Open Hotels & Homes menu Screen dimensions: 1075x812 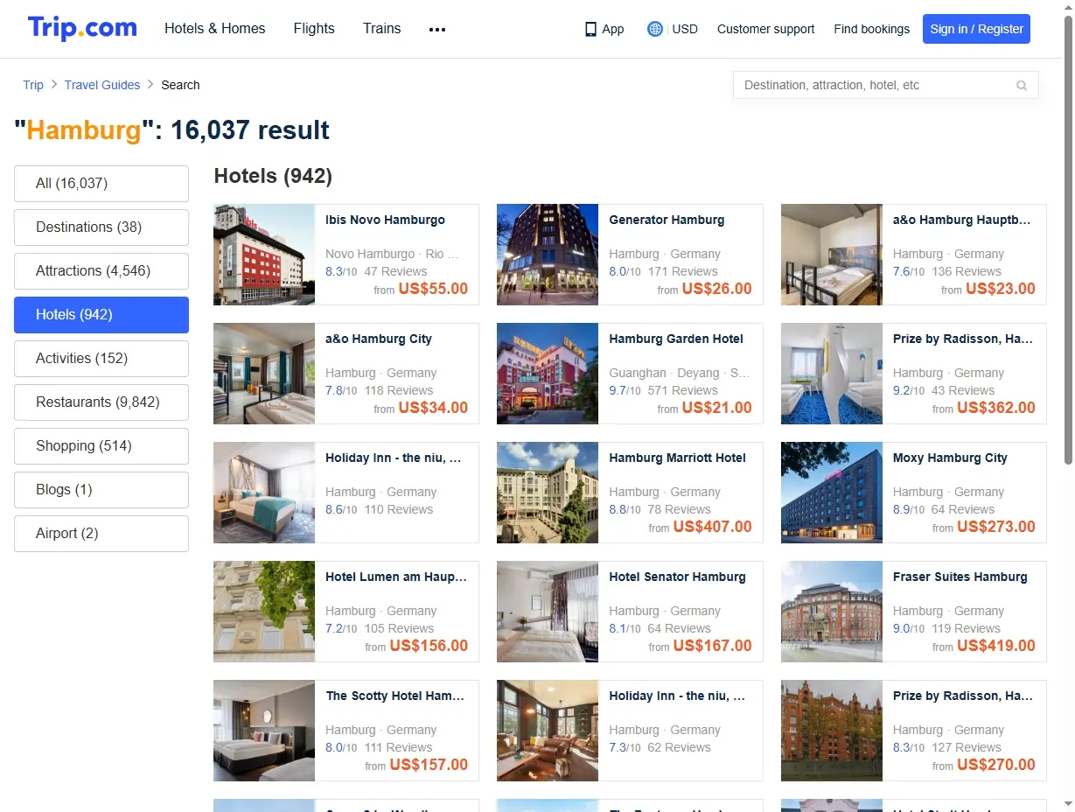(x=215, y=28)
